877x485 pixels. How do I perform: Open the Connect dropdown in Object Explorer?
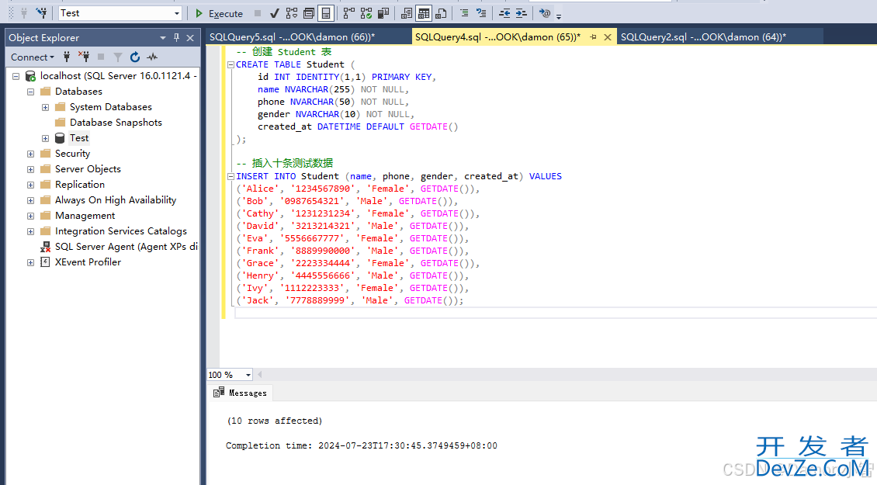(33, 57)
